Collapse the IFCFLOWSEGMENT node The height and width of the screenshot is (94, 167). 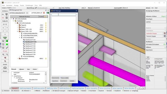[20, 38]
